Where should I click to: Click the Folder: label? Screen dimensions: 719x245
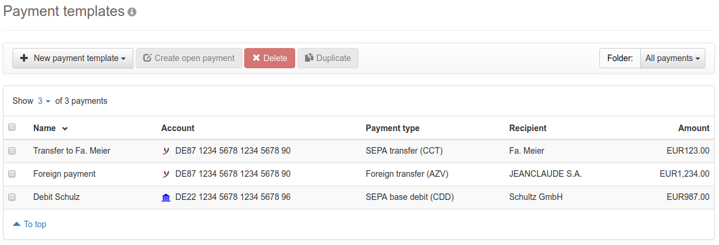pos(620,58)
